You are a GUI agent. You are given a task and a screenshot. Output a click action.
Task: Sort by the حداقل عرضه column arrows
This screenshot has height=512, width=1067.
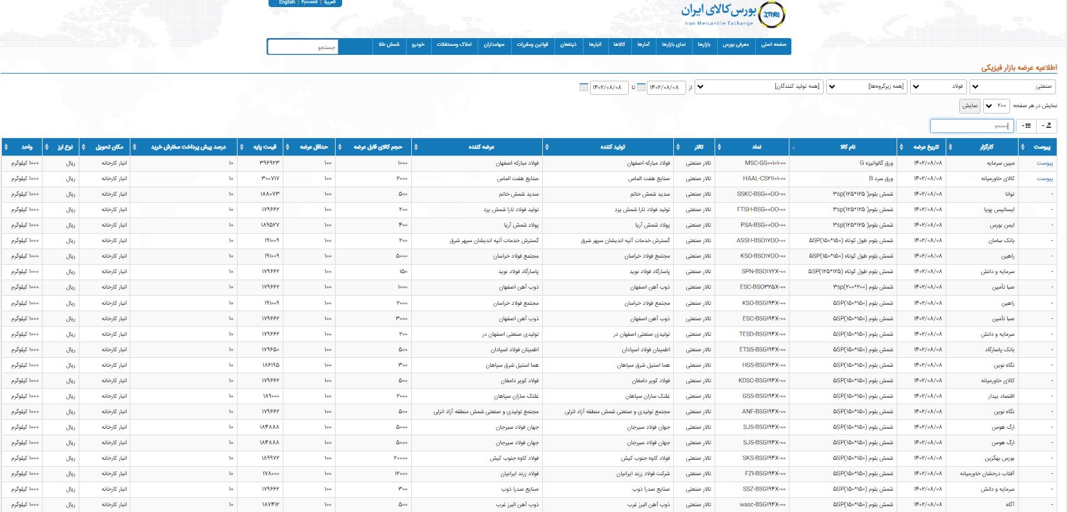pyautogui.click(x=288, y=147)
